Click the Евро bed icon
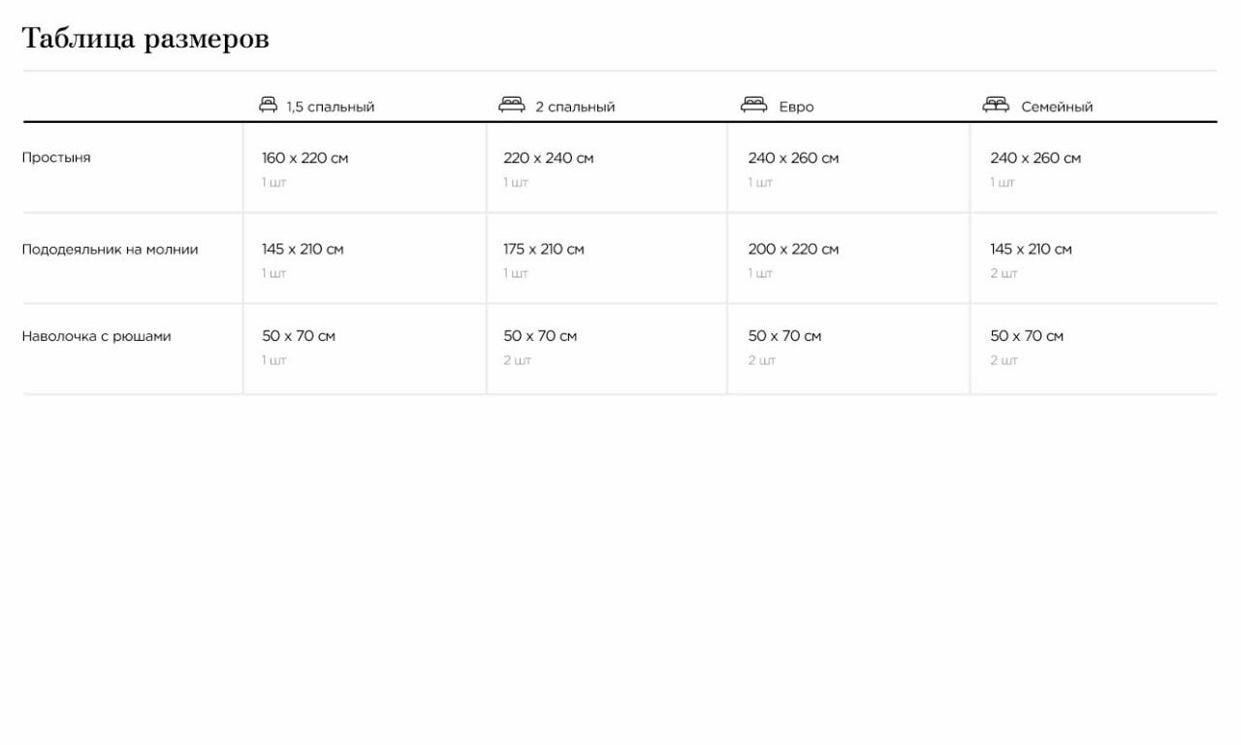This screenshot has height=745, width=1241. (x=753, y=105)
